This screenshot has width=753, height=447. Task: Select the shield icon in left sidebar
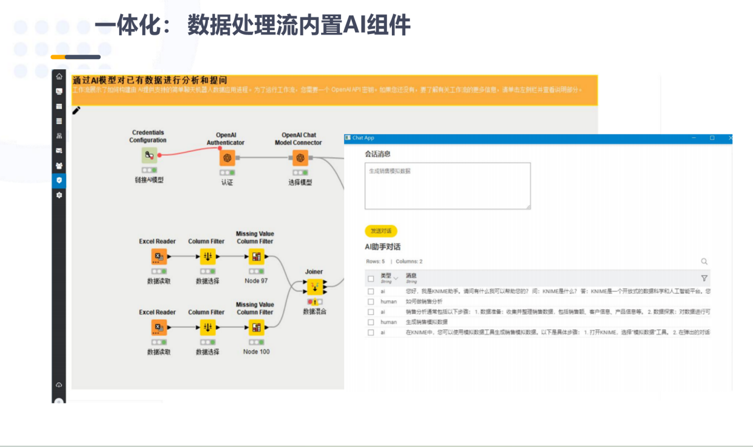tap(59, 180)
